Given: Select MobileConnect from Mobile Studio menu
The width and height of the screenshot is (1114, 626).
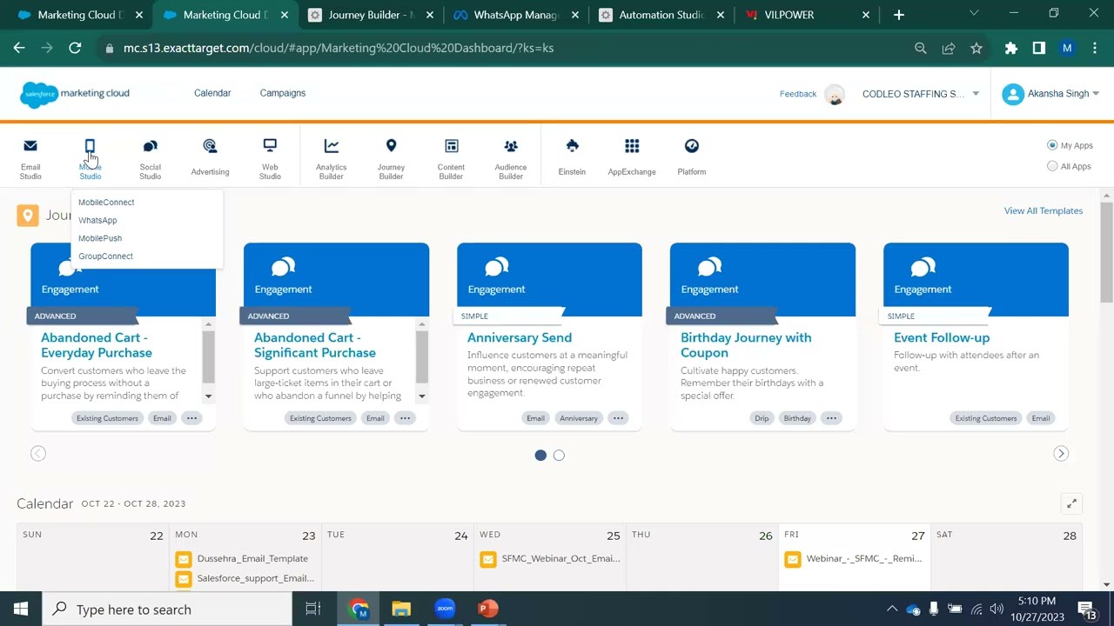Looking at the screenshot, I should pos(106,202).
